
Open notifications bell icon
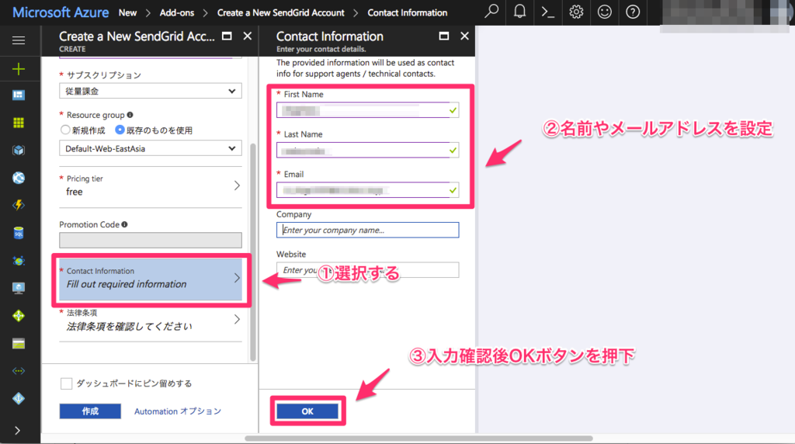click(519, 12)
